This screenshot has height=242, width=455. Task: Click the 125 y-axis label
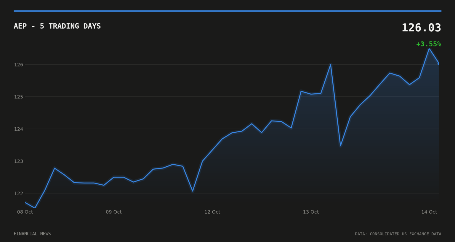pos(19,97)
